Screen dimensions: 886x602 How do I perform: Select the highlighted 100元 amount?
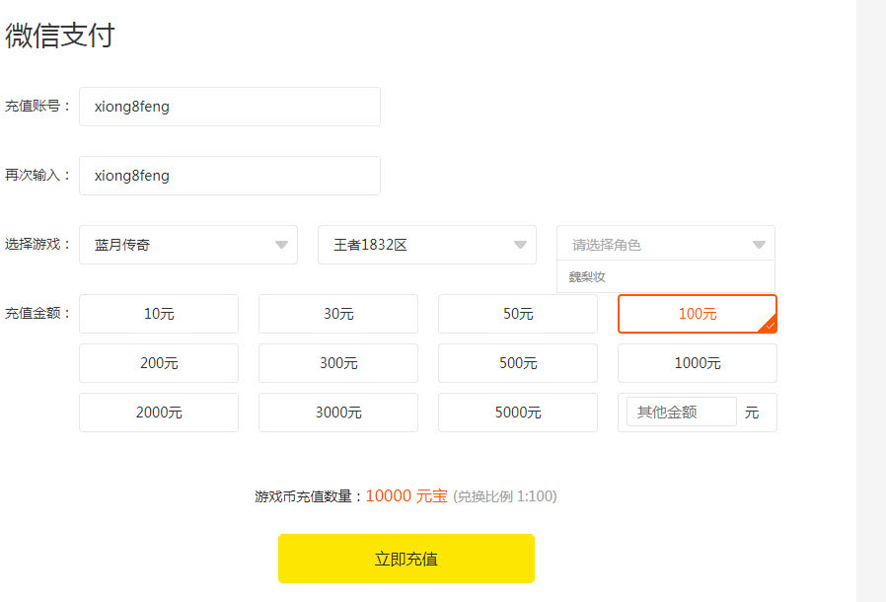tap(697, 314)
